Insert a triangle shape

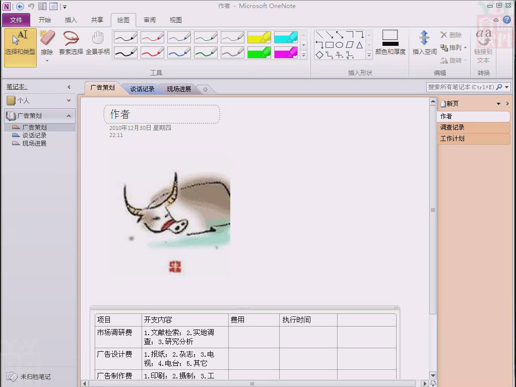[x=359, y=45]
